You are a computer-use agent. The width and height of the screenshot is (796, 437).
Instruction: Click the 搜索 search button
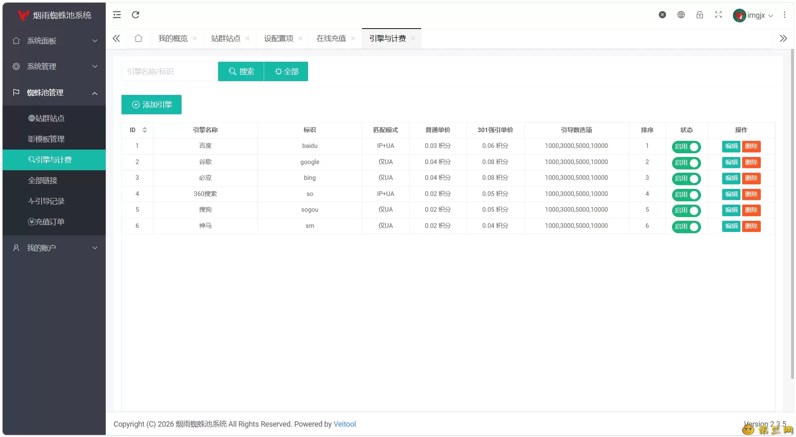241,72
